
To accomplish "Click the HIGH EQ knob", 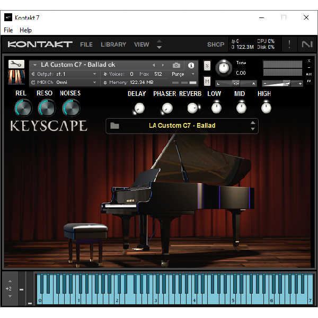I will 266,108.
